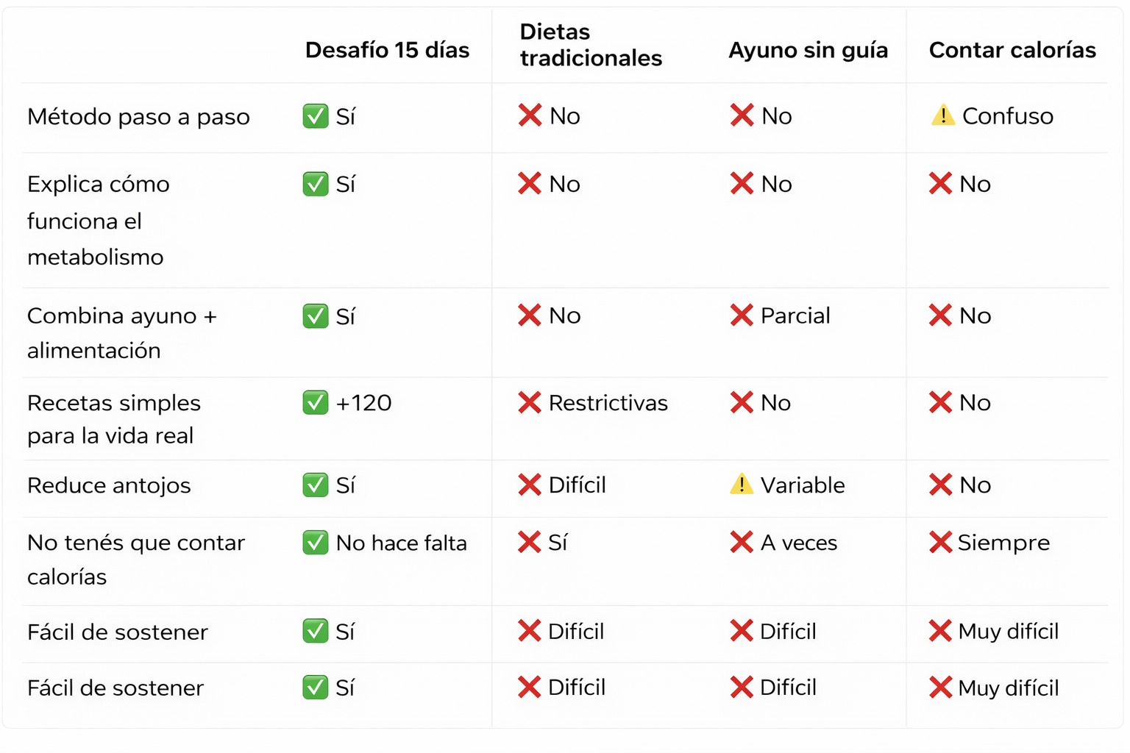The image size is (1130, 753).
Task: Click the "Contar calorías" column header
Action: point(1012,50)
